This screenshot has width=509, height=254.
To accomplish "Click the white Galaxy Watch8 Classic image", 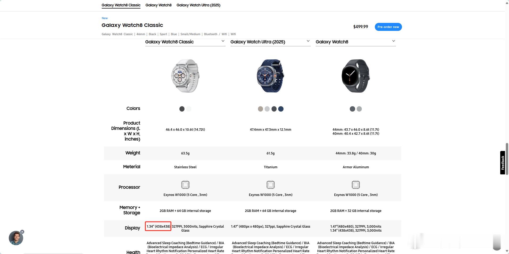I will click(185, 76).
